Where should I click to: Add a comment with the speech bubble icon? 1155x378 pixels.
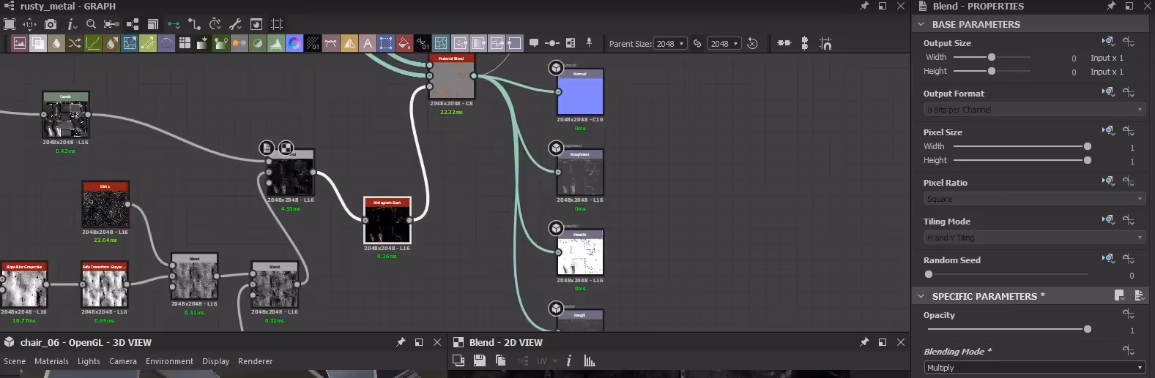tap(534, 43)
